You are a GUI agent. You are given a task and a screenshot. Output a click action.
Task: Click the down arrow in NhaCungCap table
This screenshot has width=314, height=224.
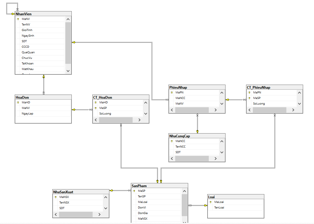pyautogui.click(x=222, y=152)
